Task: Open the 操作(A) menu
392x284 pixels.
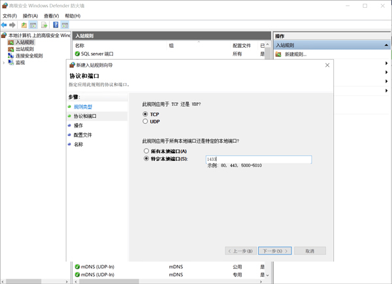Action: click(x=30, y=16)
